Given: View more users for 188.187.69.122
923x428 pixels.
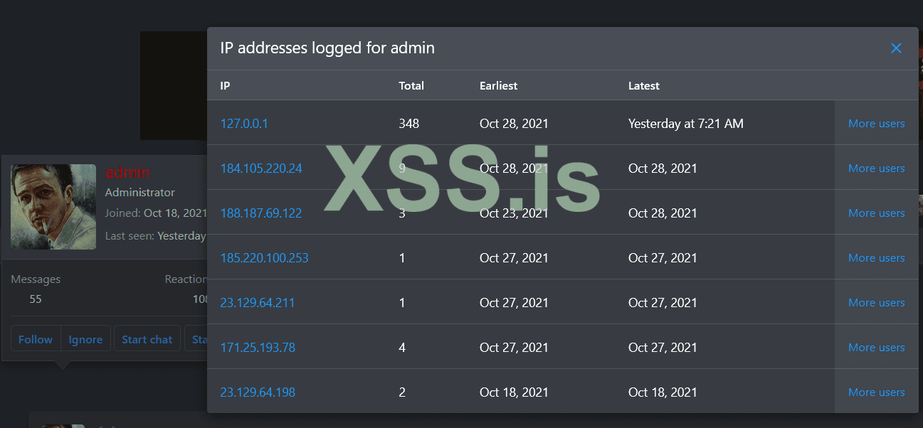Looking at the screenshot, I should tap(876, 213).
